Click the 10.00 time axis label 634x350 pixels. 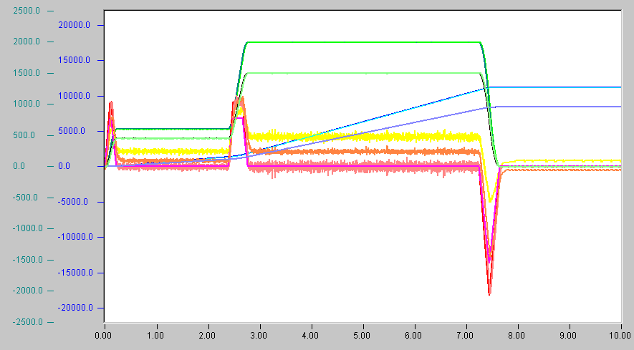click(x=620, y=336)
